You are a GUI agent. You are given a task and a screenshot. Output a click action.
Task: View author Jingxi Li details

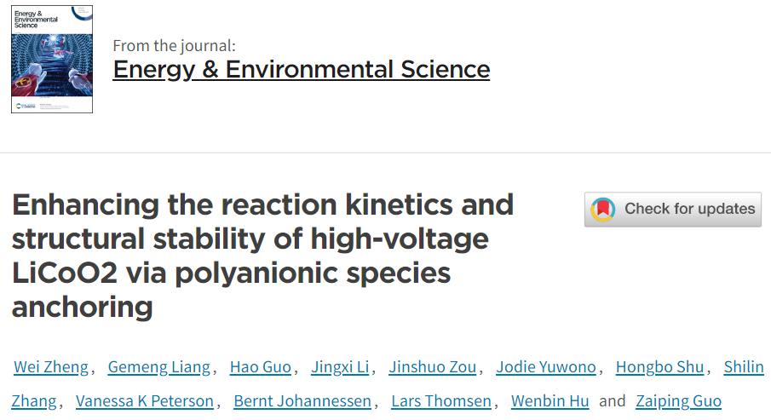340,367
